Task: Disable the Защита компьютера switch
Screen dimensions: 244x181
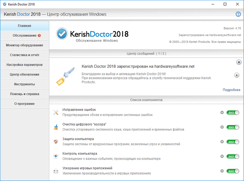Action: 233,142
